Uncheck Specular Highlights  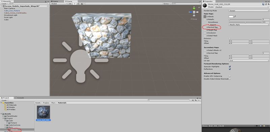tap(230, 67)
